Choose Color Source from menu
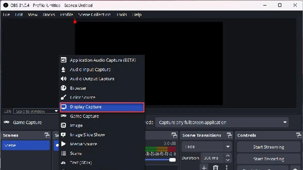The width and height of the screenshot is (303, 170). [102, 97]
